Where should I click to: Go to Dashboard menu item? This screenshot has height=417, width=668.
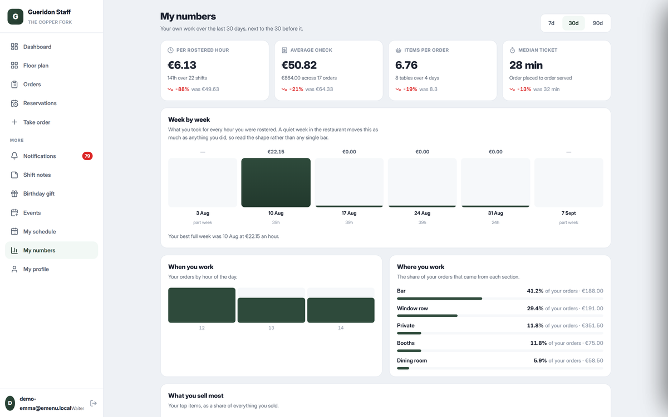point(51,47)
